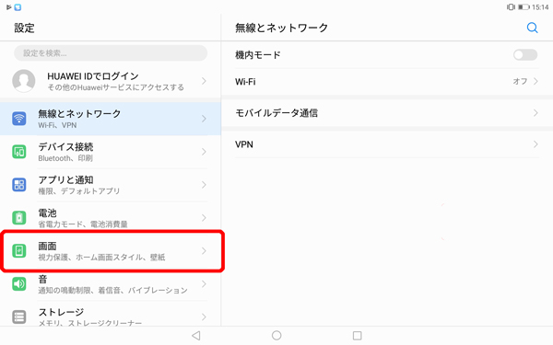This screenshot has width=553, height=345.
Task: Select 音 in settings list
Action: coord(111,283)
